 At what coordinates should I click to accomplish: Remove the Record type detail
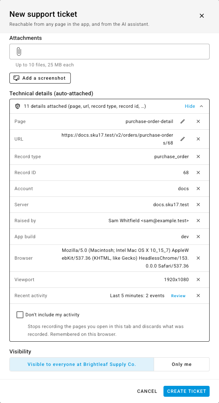pyautogui.click(x=198, y=157)
